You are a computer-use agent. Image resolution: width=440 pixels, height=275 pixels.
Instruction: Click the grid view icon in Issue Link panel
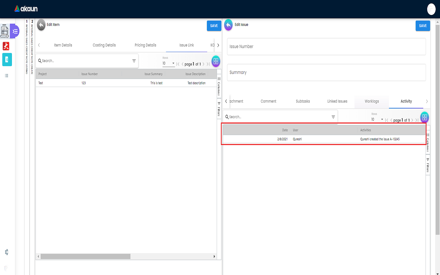coord(216,61)
